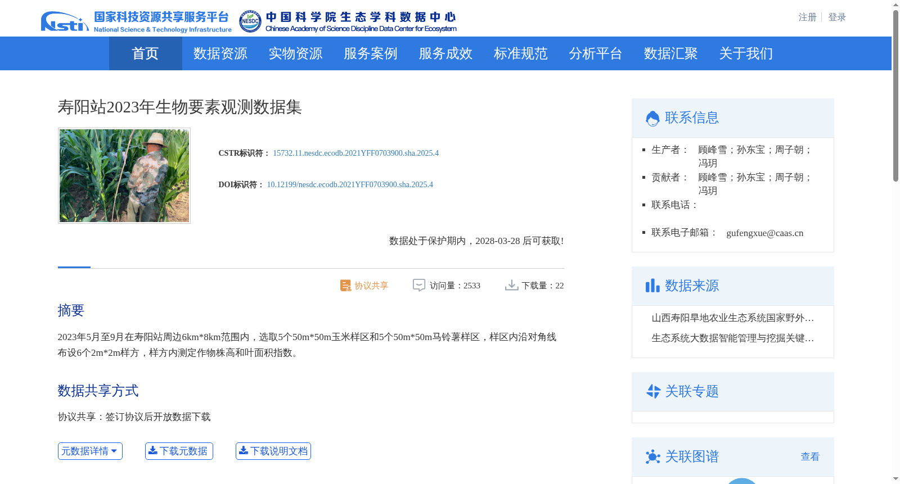This screenshot has height=484, width=900.
Task: Open the 首页 nav tab
Action: (x=146, y=53)
